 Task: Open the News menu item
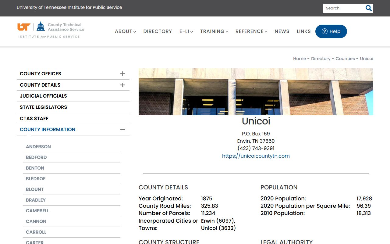coord(282,31)
